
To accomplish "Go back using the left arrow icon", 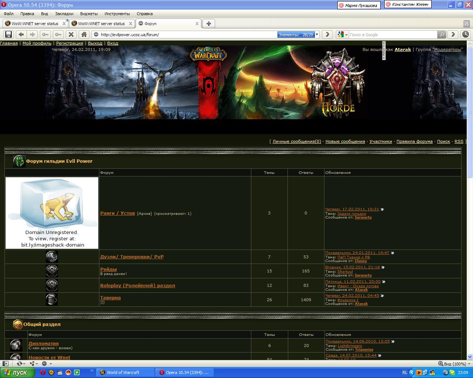I will coord(21,34).
